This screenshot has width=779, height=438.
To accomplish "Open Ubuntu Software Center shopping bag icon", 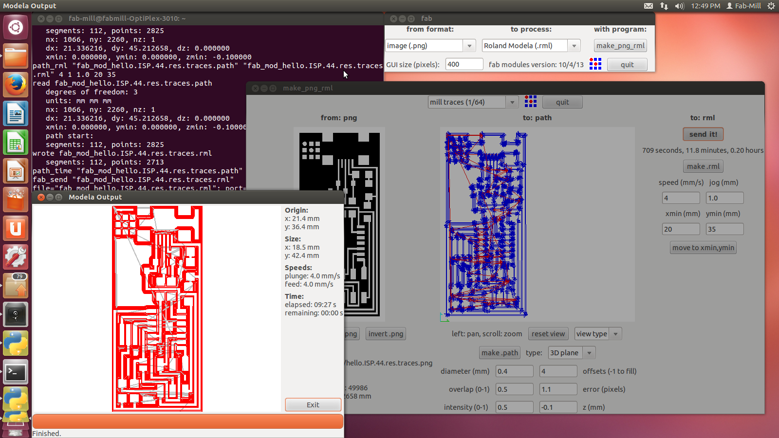I will (16, 200).
